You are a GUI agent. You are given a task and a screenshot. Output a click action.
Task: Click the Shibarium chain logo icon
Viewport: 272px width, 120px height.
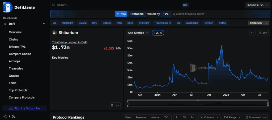54,33
